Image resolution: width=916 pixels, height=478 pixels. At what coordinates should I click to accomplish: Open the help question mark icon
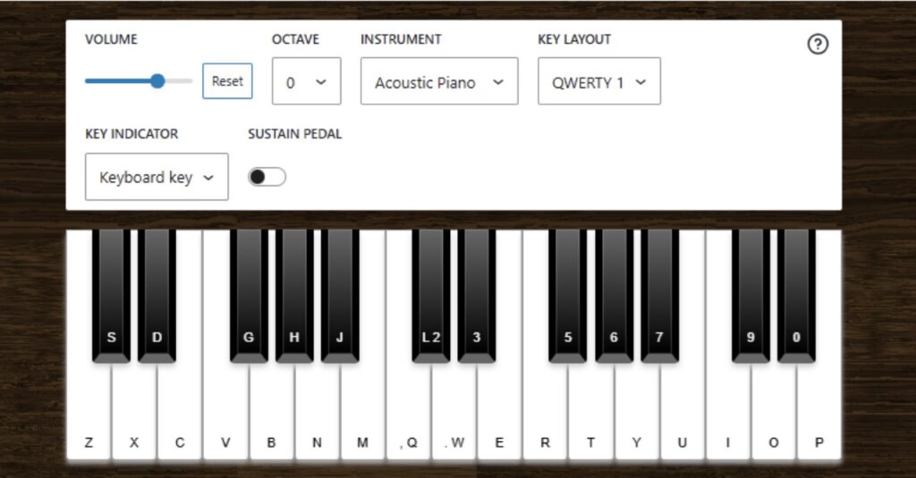point(818,44)
